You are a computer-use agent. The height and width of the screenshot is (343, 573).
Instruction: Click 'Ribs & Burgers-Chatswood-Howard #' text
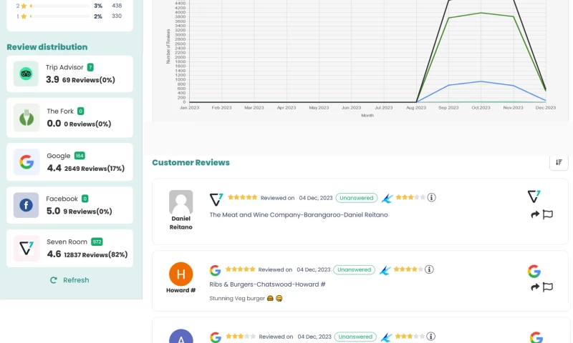click(267, 284)
